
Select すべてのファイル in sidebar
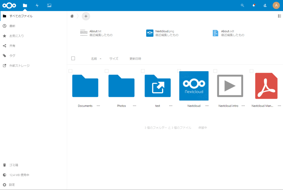click(x=33, y=16)
